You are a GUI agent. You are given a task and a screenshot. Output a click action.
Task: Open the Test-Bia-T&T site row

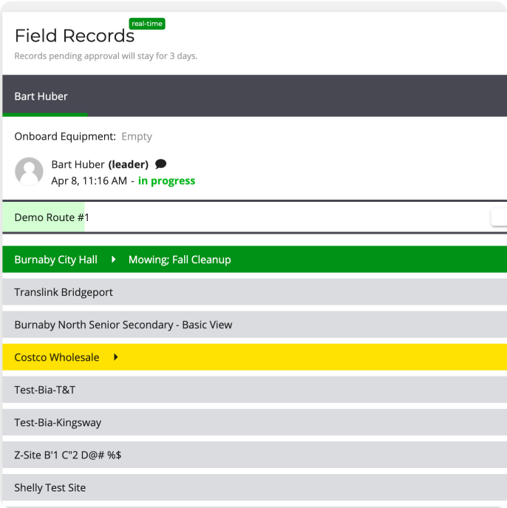[254, 390]
